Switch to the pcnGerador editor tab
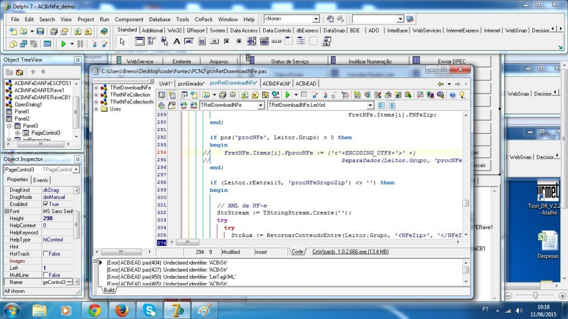Screen dimensions: 568x319 tap(191, 84)
